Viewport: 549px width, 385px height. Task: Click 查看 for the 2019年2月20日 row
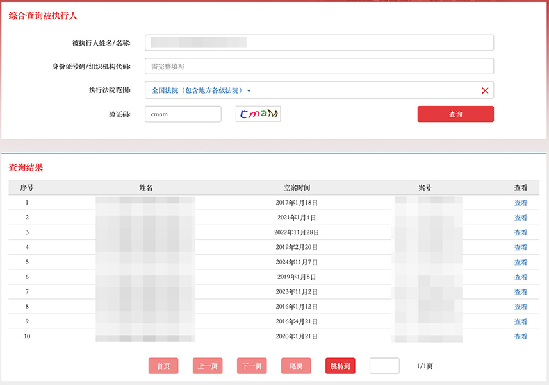(521, 247)
